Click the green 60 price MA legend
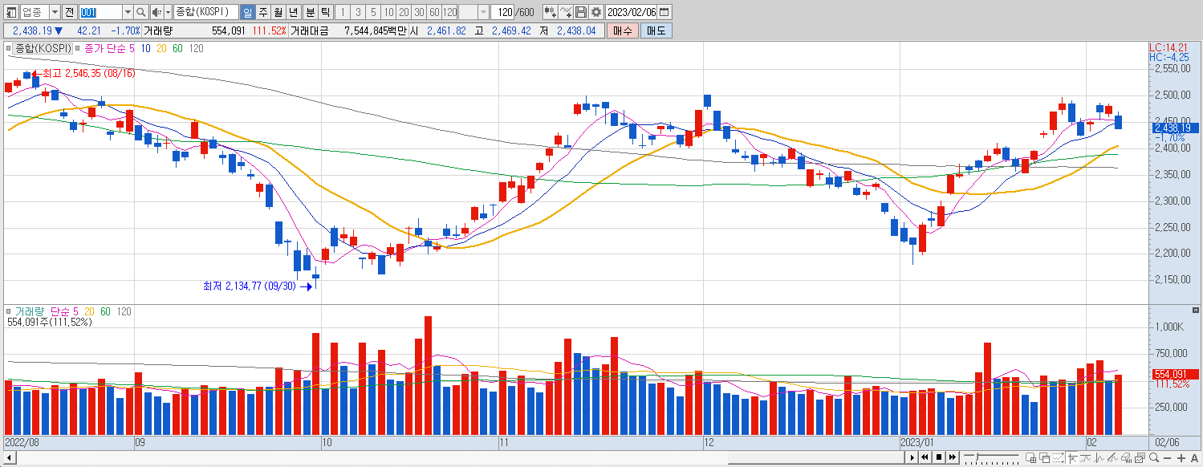 pyautogui.click(x=177, y=48)
